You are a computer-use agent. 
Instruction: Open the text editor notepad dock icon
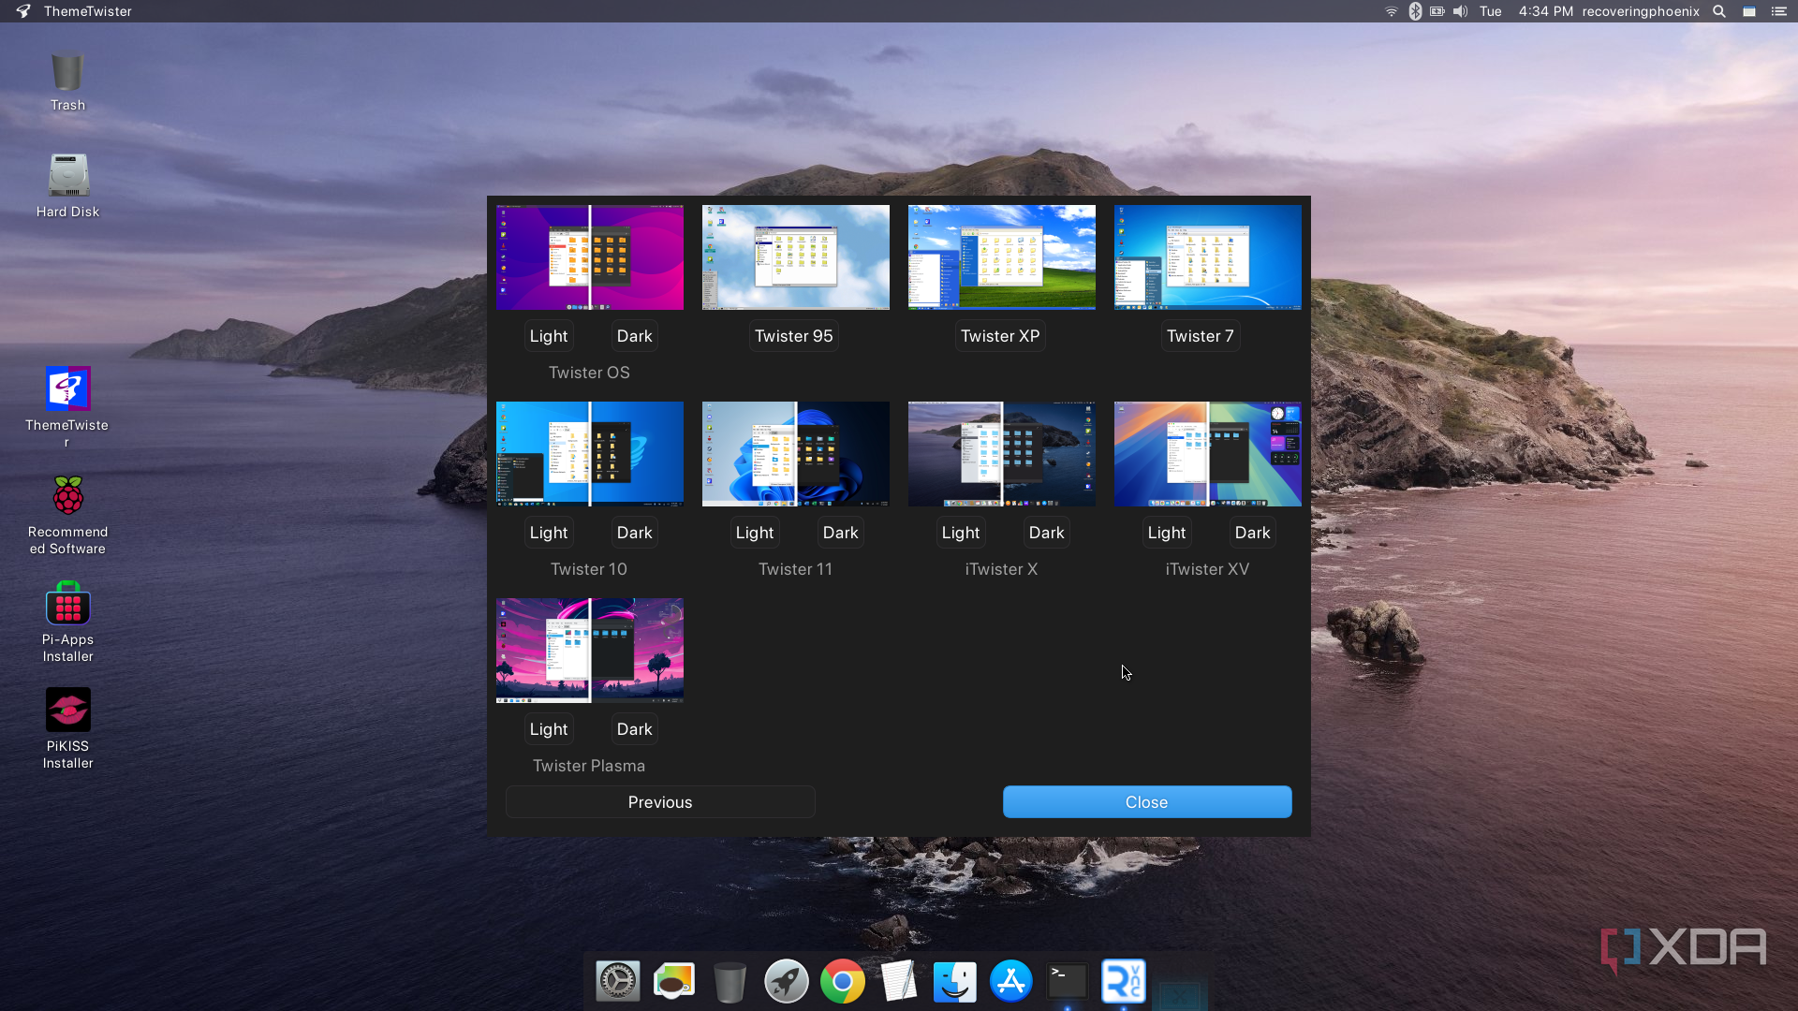tap(899, 982)
